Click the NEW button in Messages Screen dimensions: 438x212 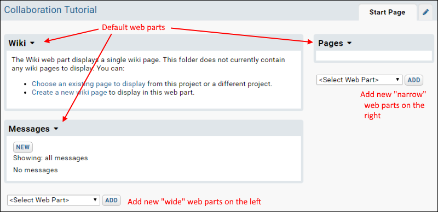coord(23,147)
